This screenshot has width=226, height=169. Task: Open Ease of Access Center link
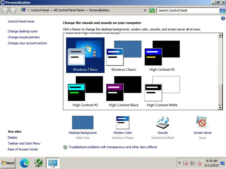click(x=23, y=149)
